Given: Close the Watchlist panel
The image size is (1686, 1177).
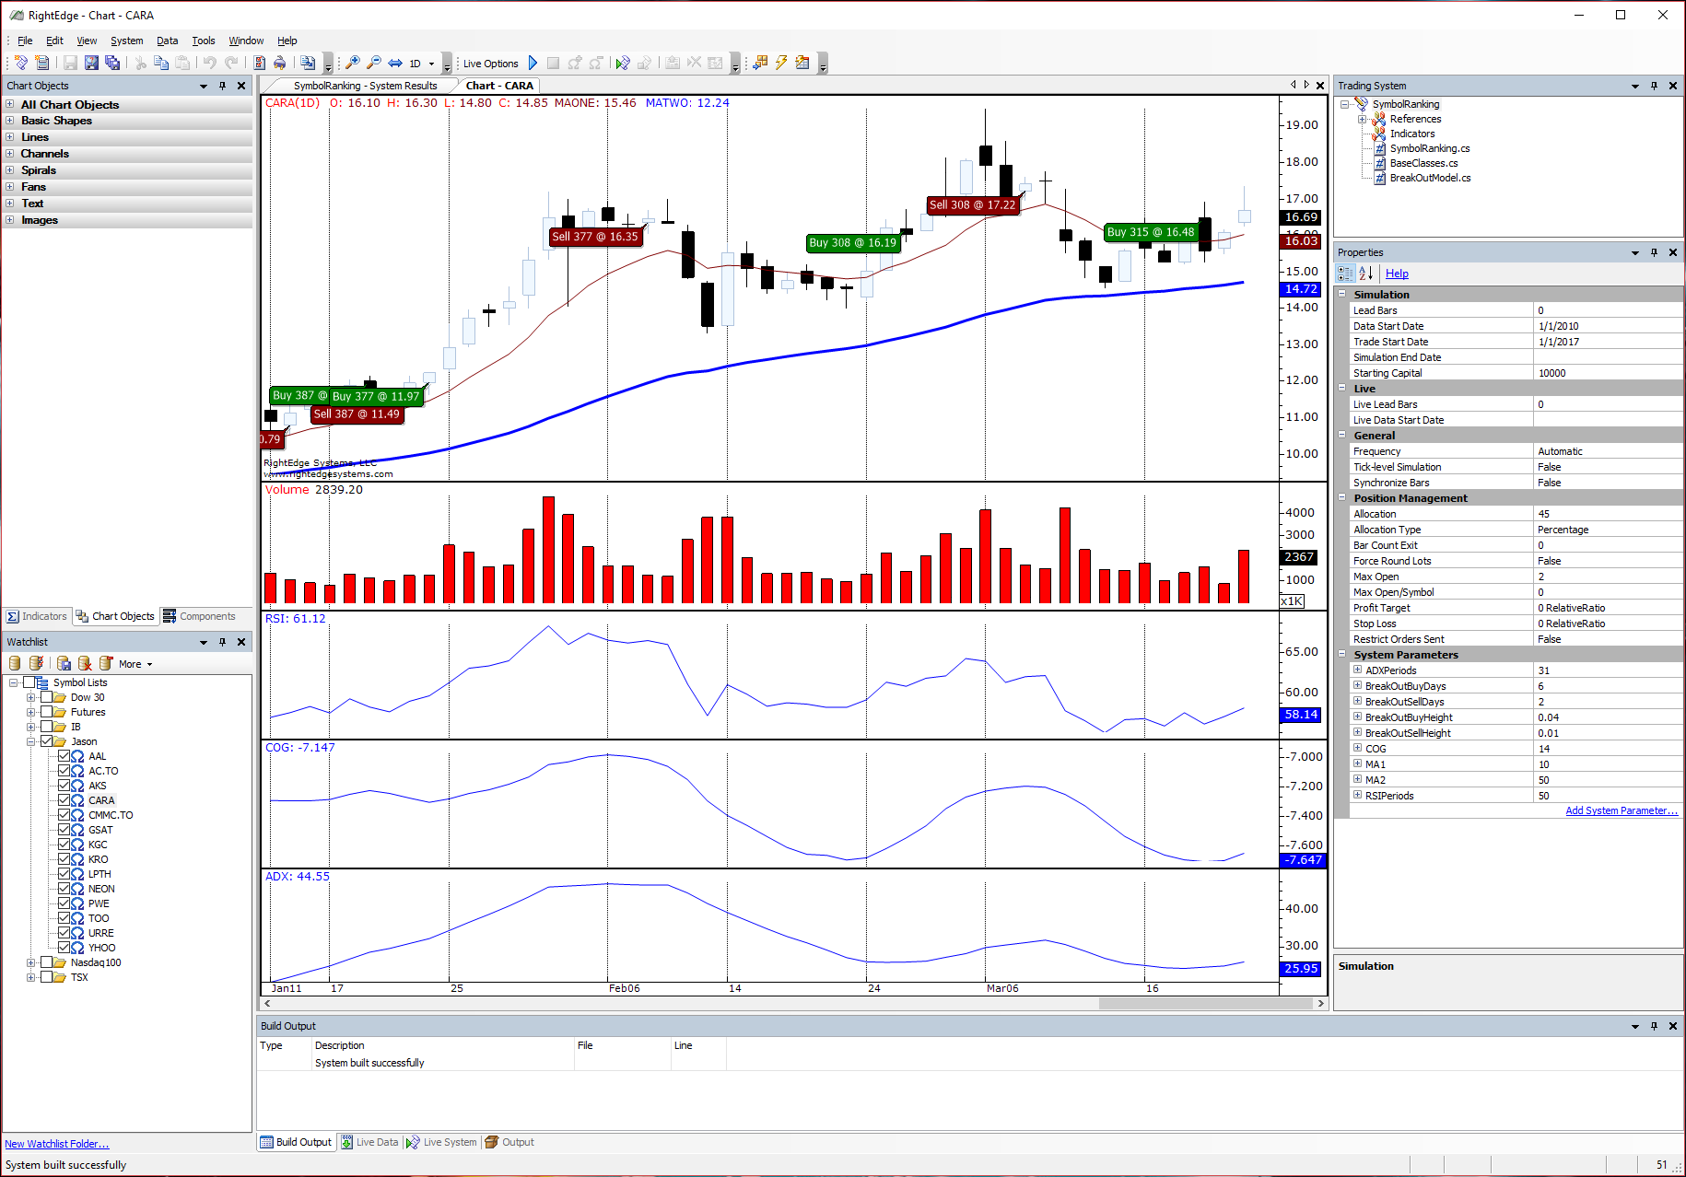Looking at the screenshot, I should [x=241, y=642].
